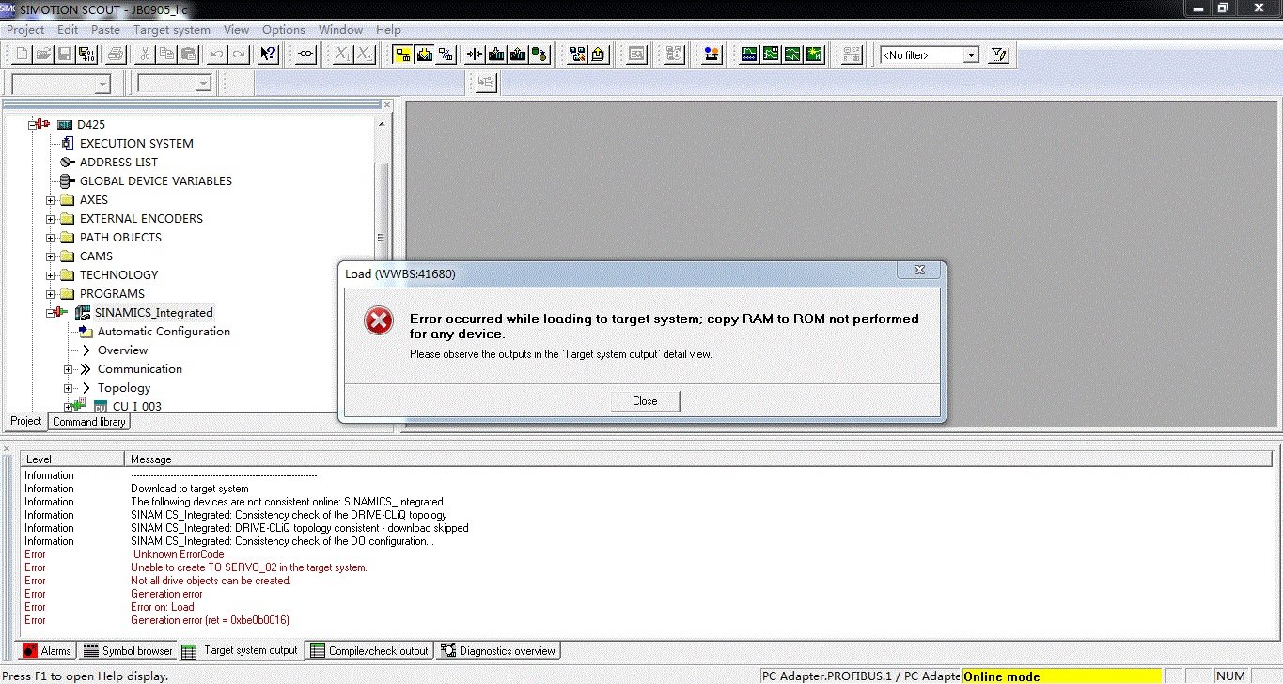
Task: Click the Save and compile toolbar icon
Action: click(86, 54)
